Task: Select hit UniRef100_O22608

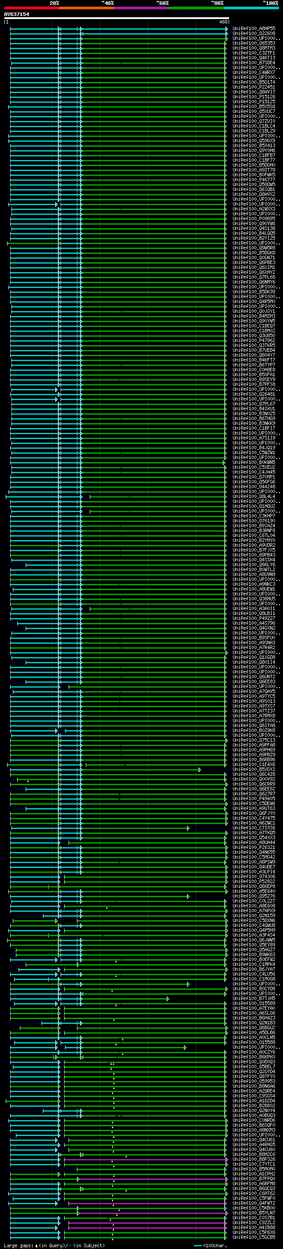Action: point(254,34)
